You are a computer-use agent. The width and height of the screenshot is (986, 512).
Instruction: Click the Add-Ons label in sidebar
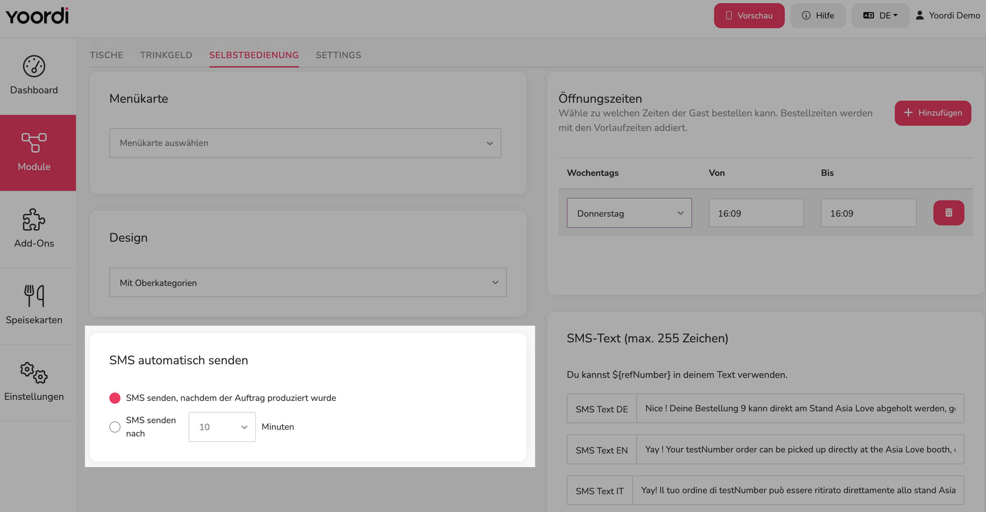(34, 243)
